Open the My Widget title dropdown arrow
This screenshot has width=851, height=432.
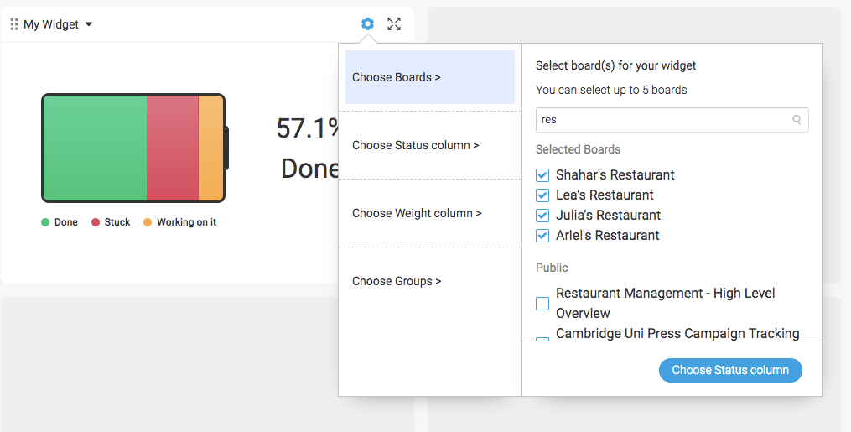pyautogui.click(x=89, y=24)
